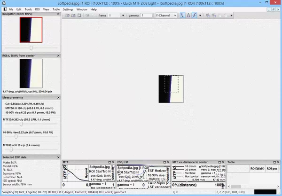Close the MTF chart panel
This screenshot has width=282, height=196.
point(113,162)
